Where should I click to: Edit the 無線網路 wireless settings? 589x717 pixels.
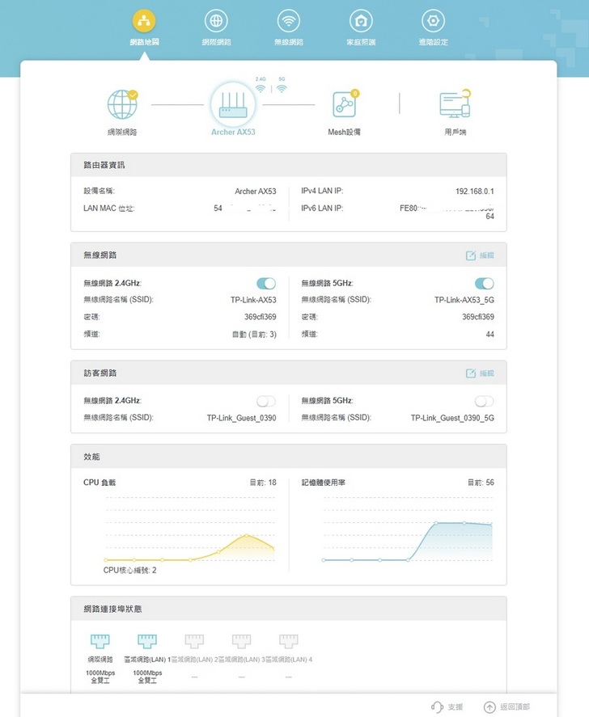point(480,255)
